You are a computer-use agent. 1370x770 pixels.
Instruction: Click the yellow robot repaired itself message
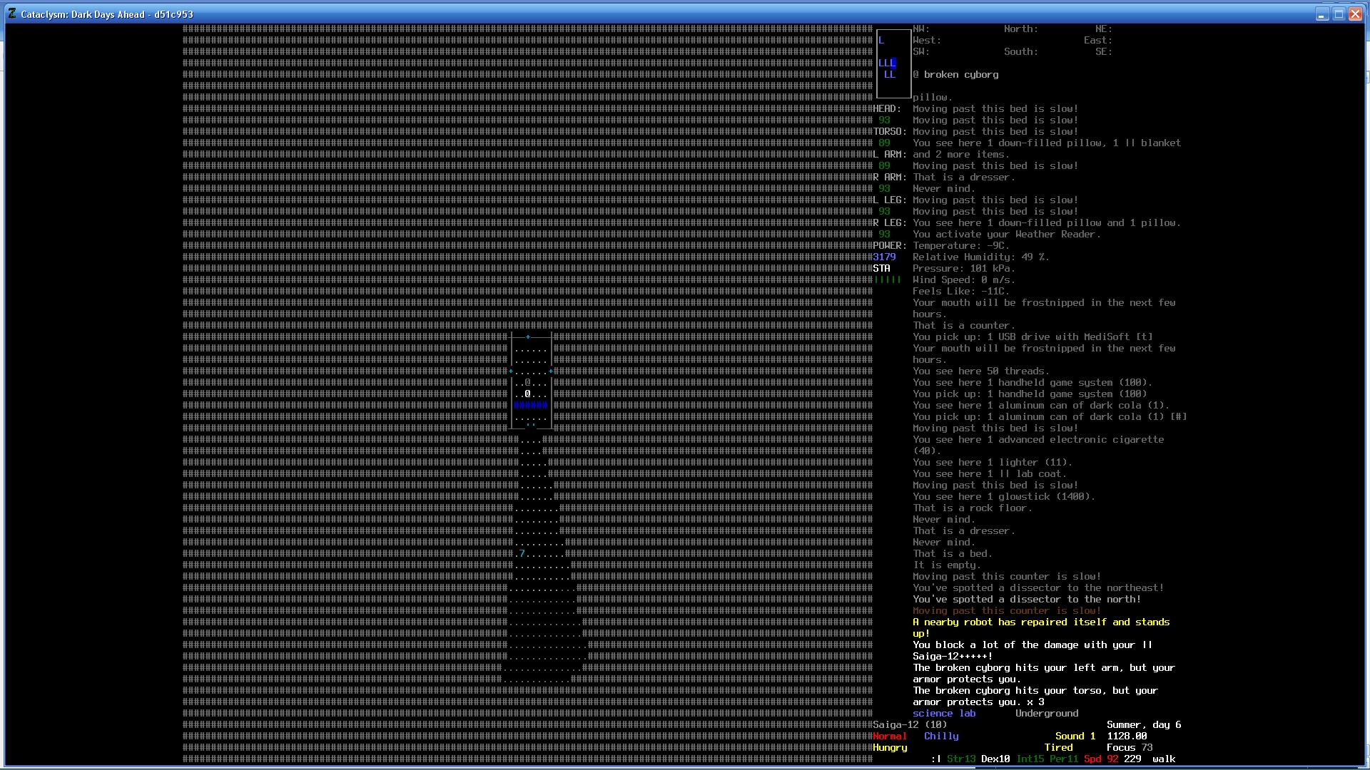click(1040, 622)
